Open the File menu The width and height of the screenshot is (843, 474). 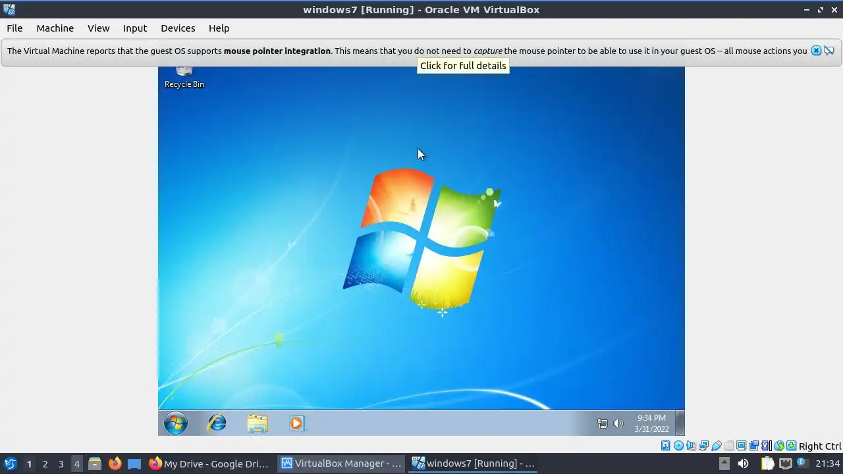point(14,28)
